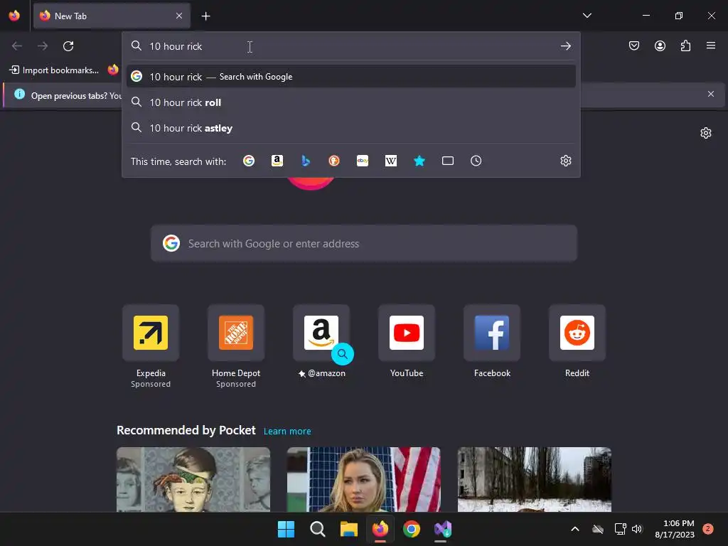The height and width of the screenshot is (546, 728).
Task: Go back with the back arrow
Action: (x=17, y=46)
